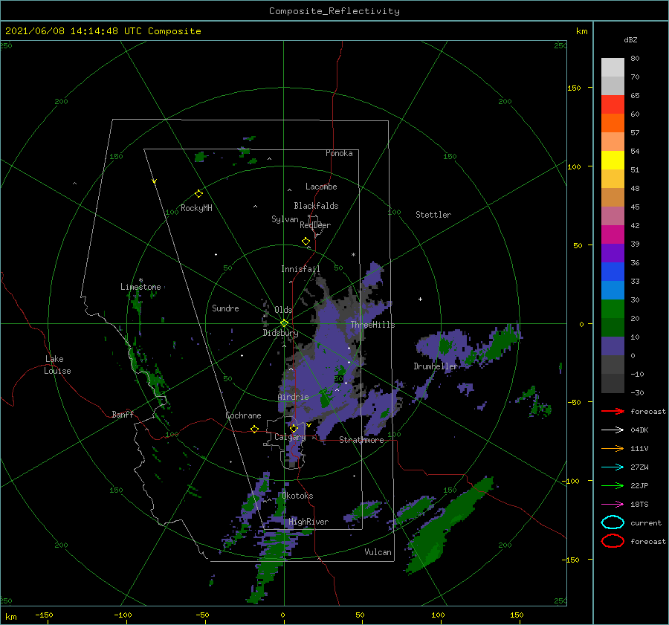
Task: Click the Didsbury label
Action: tap(280, 333)
